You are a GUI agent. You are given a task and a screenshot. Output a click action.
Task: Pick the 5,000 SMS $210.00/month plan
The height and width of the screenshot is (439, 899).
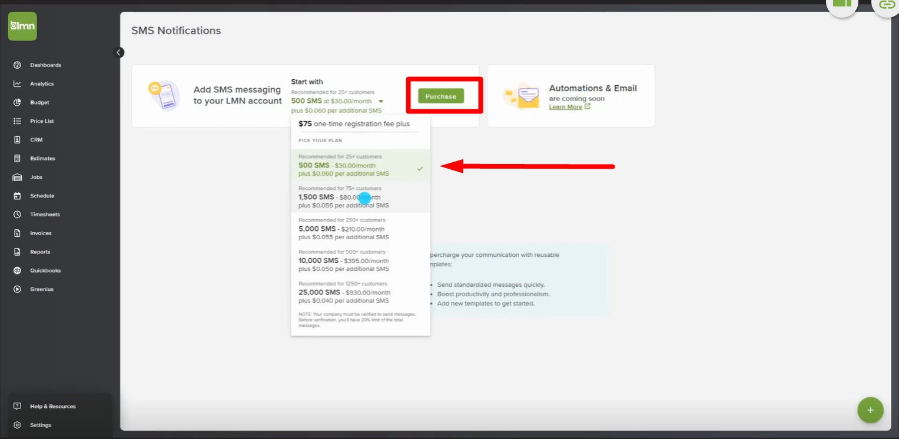pyautogui.click(x=360, y=229)
